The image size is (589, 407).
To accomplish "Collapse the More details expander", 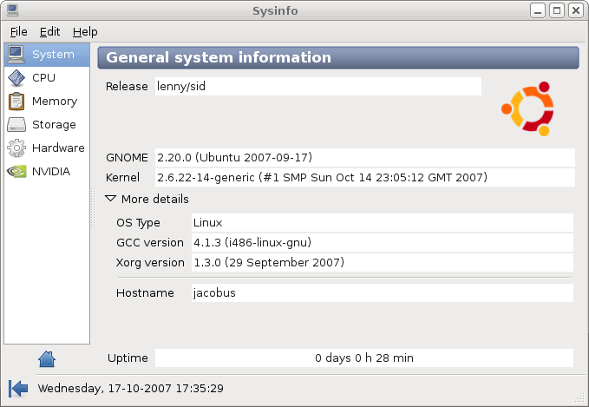I will (147, 199).
